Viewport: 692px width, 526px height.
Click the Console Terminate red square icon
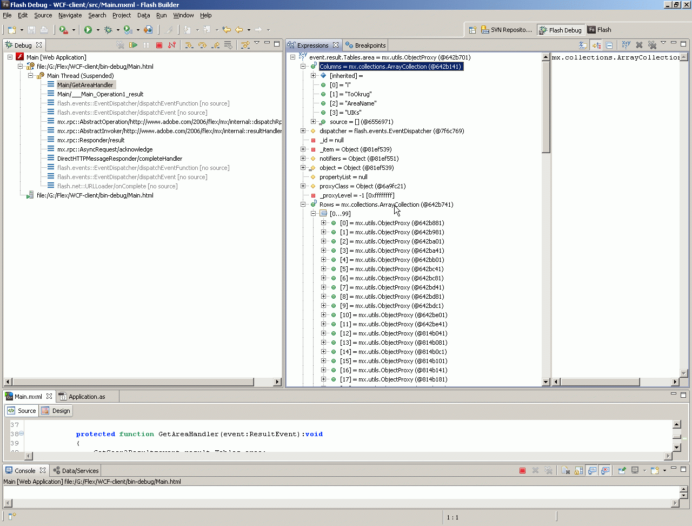522,470
